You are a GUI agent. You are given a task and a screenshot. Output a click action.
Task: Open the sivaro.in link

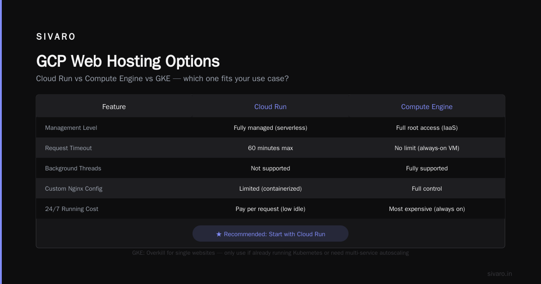[500, 274]
